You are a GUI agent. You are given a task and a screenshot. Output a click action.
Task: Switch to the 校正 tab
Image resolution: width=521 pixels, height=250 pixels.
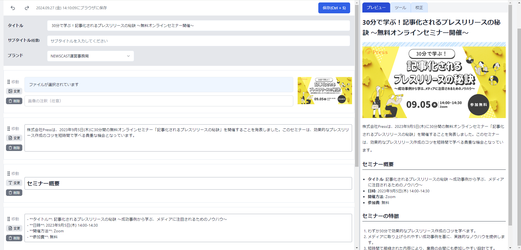(x=419, y=7)
